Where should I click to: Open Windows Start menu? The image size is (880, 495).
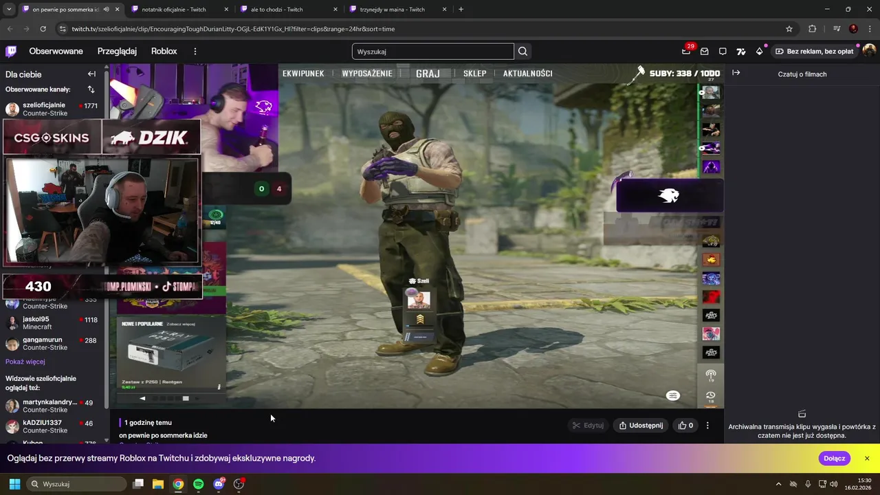(x=14, y=484)
